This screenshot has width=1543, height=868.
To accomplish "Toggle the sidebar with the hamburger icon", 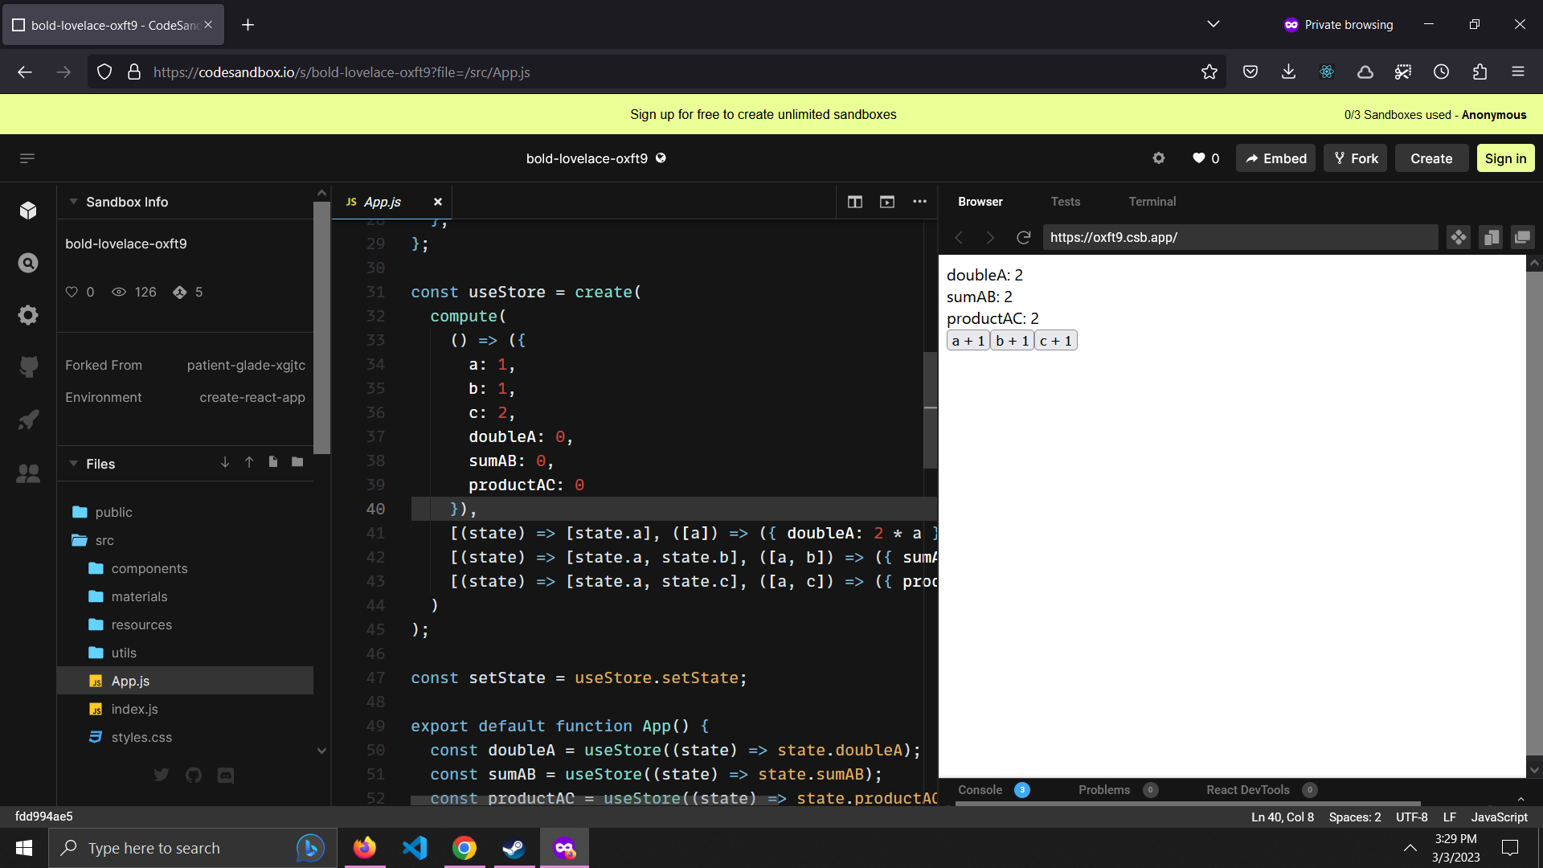I will (26, 158).
